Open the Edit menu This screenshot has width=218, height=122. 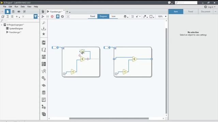pyautogui.click(x=10, y=7)
